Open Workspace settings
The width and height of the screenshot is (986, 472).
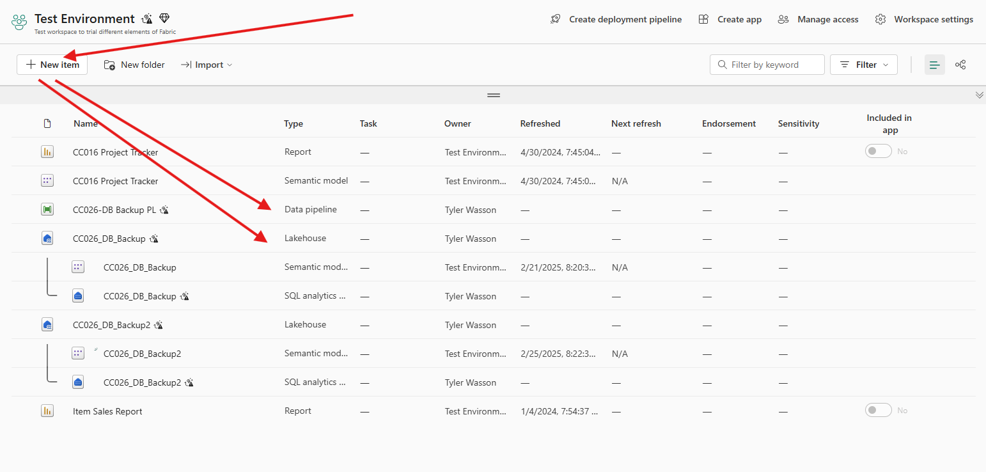point(924,19)
